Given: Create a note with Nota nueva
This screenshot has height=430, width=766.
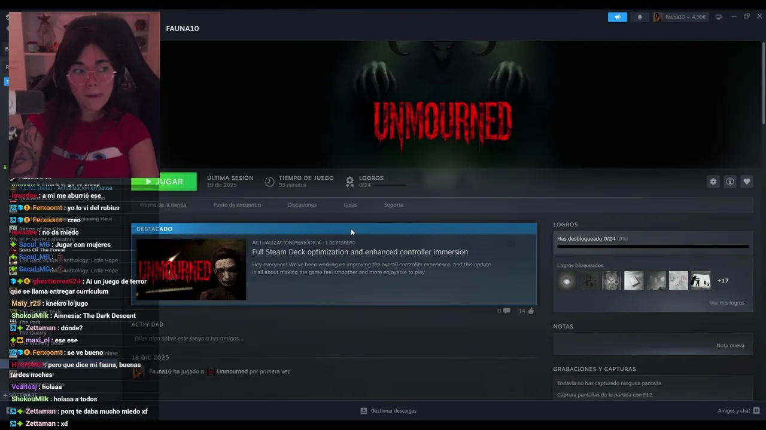Looking at the screenshot, I should pyautogui.click(x=730, y=345).
